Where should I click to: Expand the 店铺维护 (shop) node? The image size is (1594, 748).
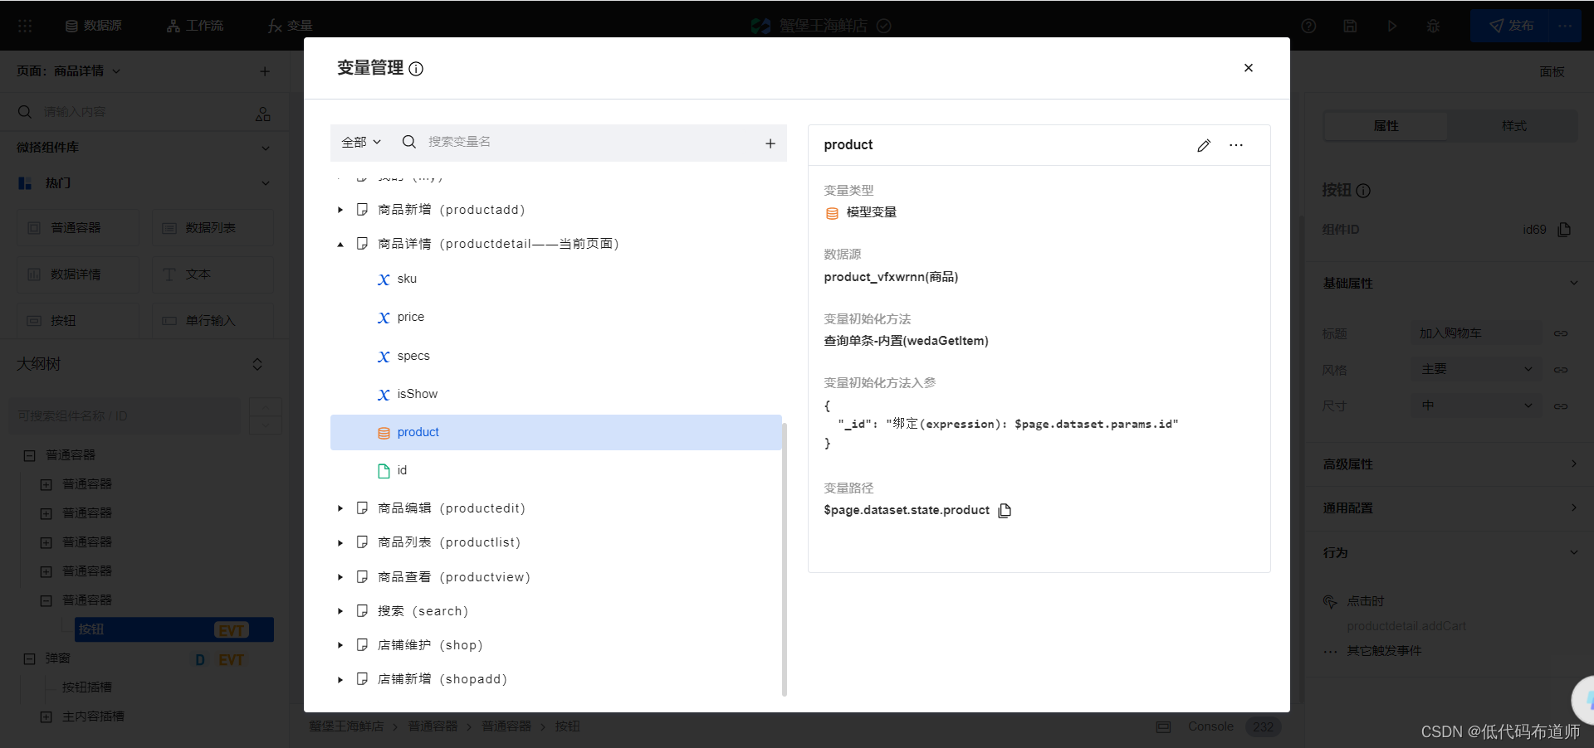click(340, 645)
